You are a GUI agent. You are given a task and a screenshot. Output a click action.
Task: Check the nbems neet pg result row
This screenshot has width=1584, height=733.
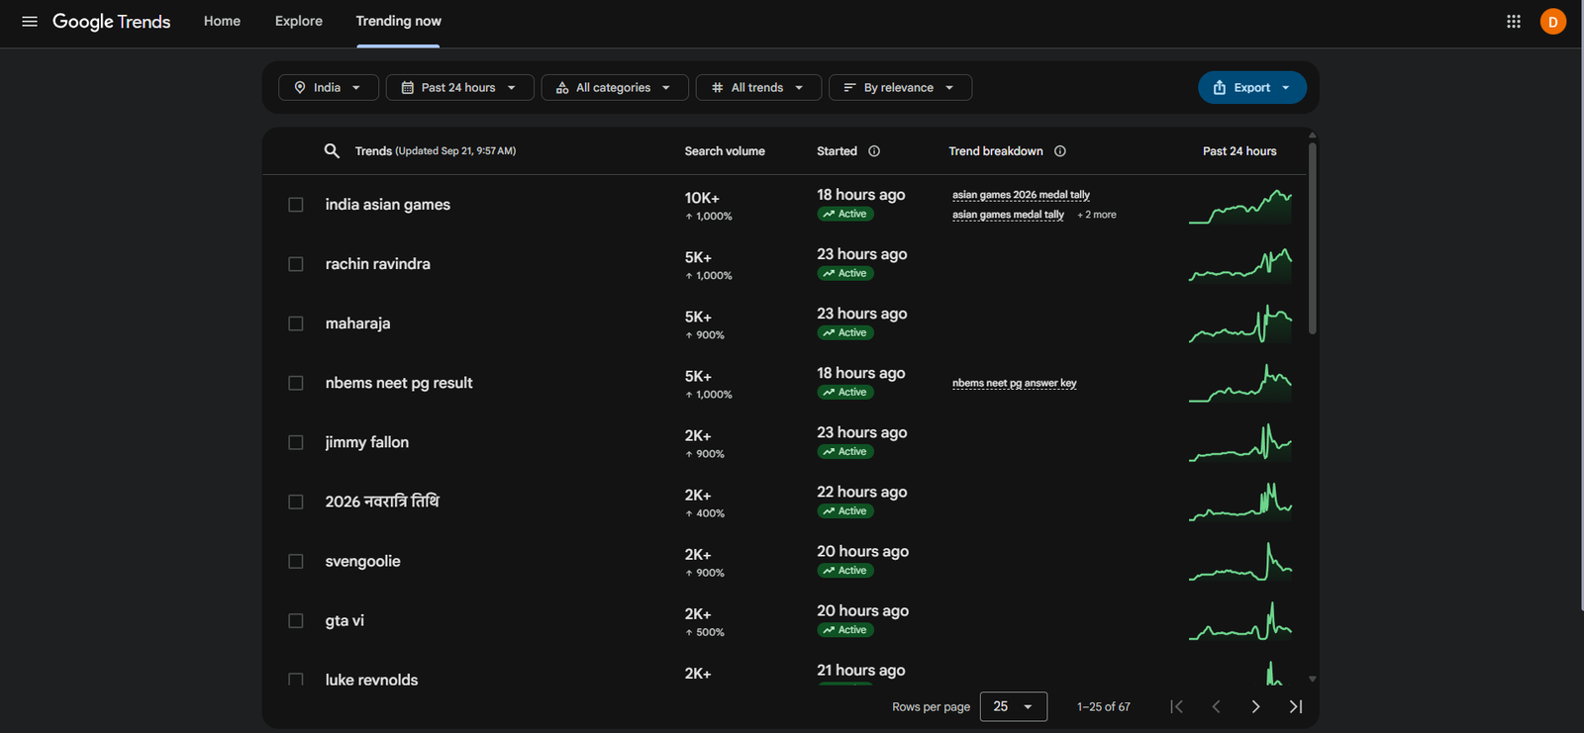[x=296, y=383]
